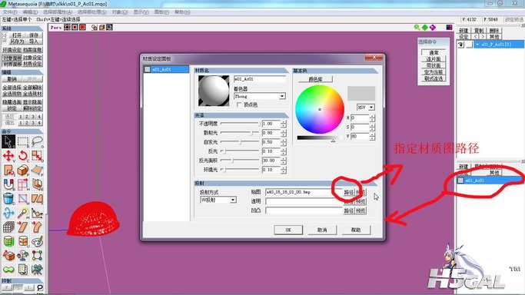Screen dimensions: 525x295
Task: Click the OK button in material dialog
Action: (288, 230)
